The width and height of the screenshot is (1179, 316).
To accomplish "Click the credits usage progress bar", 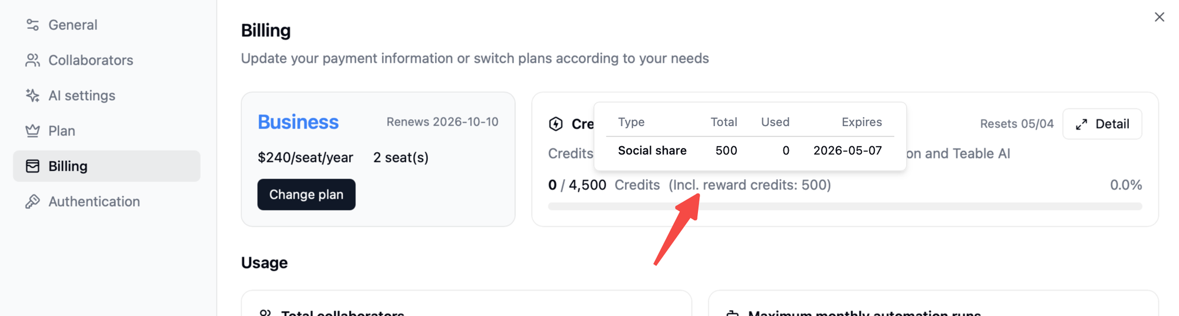I will coord(844,206).
